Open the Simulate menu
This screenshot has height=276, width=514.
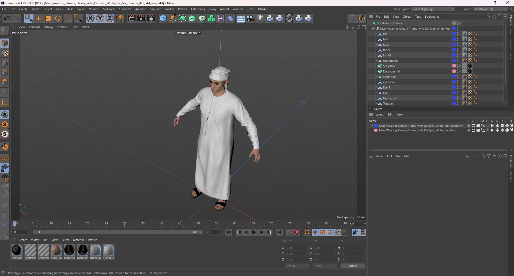(155, 9)
